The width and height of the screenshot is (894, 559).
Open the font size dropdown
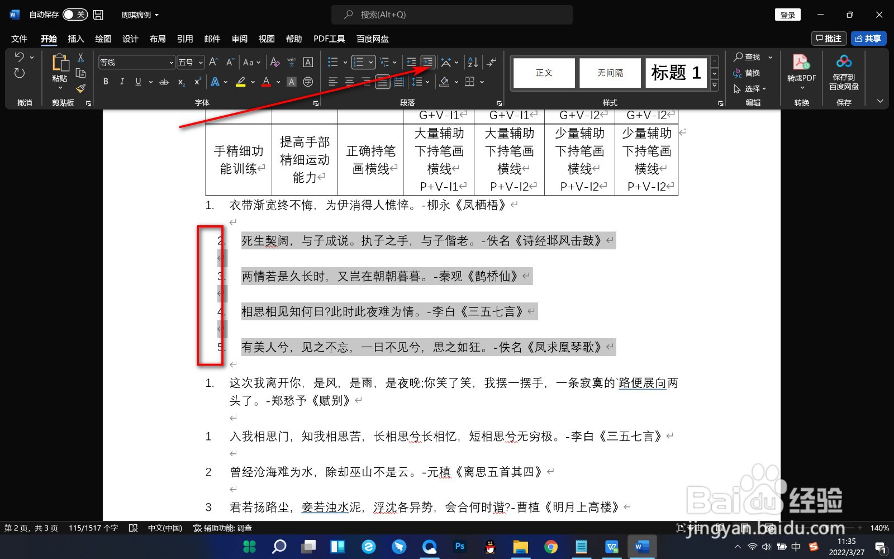point(201,63)
